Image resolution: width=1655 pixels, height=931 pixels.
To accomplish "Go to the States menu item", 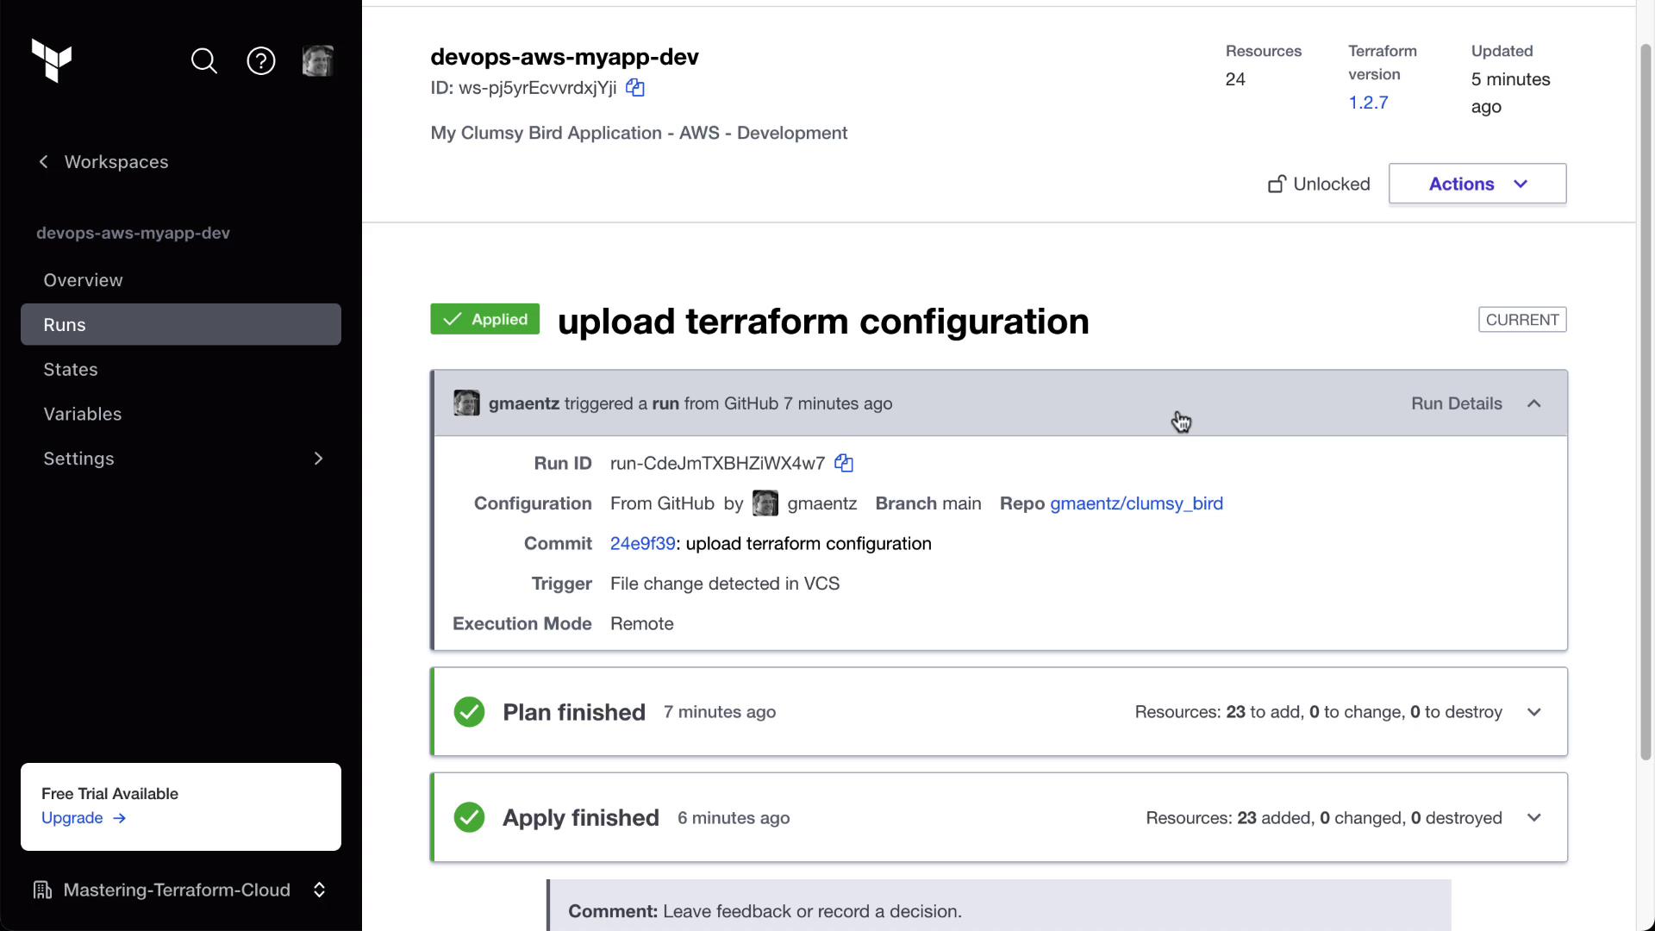I will coord(71,370).
